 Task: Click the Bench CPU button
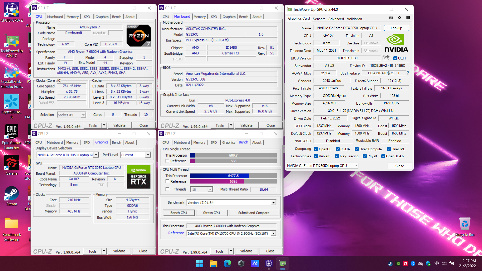[x=179, y=213]
